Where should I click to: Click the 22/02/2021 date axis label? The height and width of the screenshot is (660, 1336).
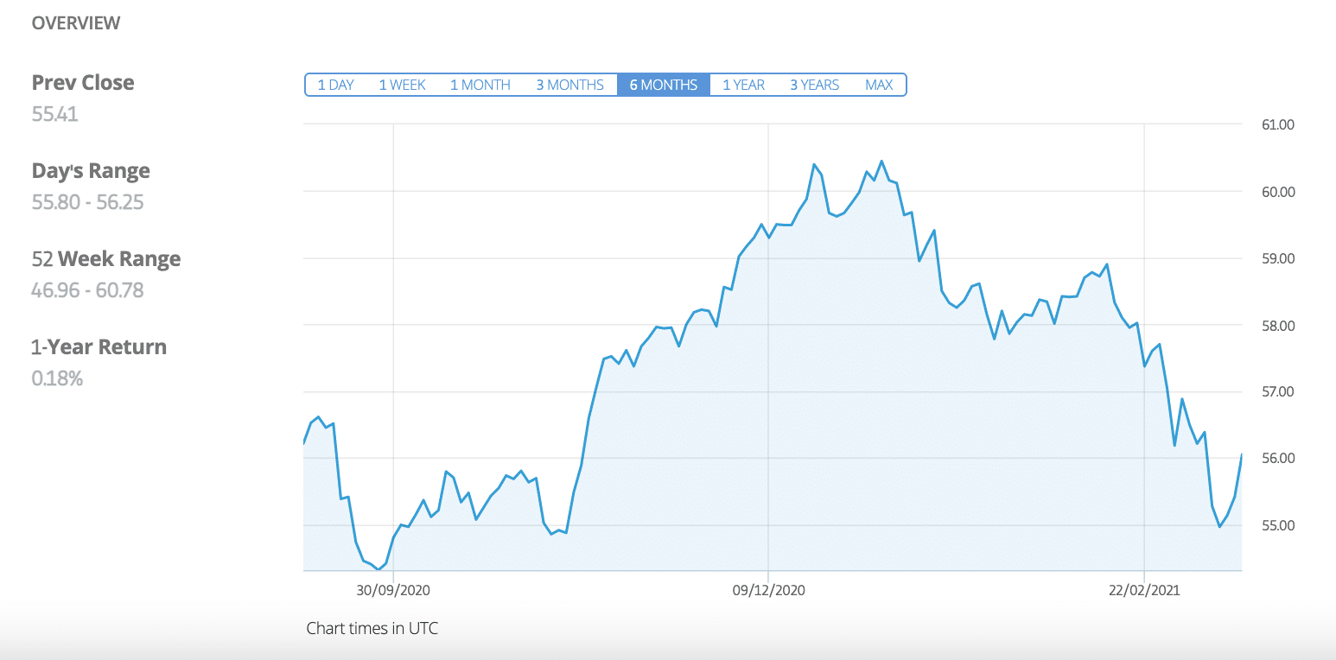[x=1143, y=591]
